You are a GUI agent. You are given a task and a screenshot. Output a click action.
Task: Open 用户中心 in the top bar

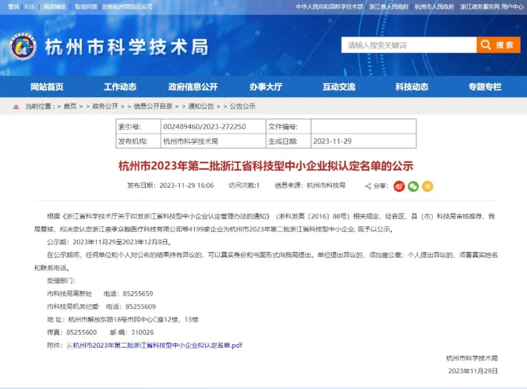click(x=512, y=6)
